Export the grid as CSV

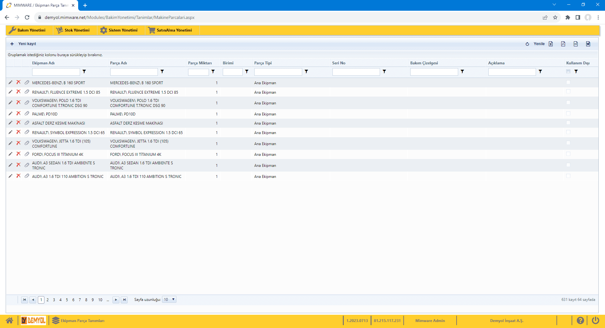(x=576, y=44)
